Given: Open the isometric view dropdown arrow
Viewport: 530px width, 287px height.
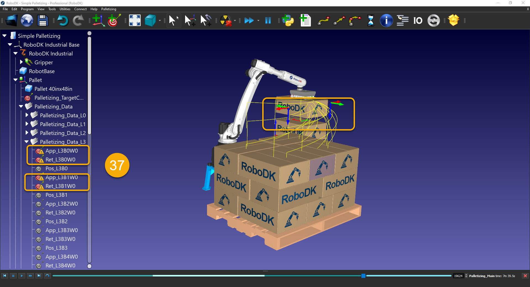Looking at the screenshot, I should [x=160, y=20].
